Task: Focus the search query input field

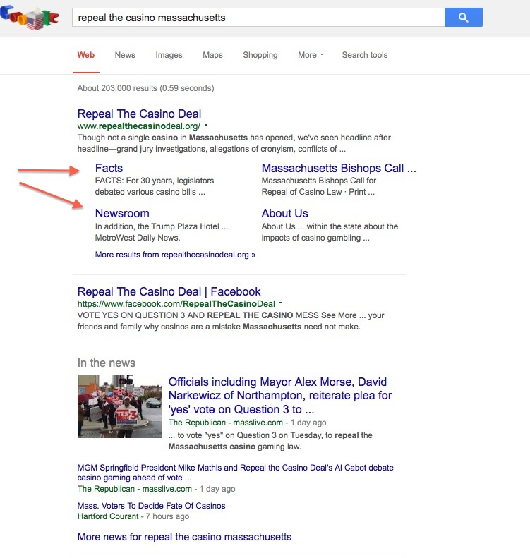Action: (x=258, y=18)
